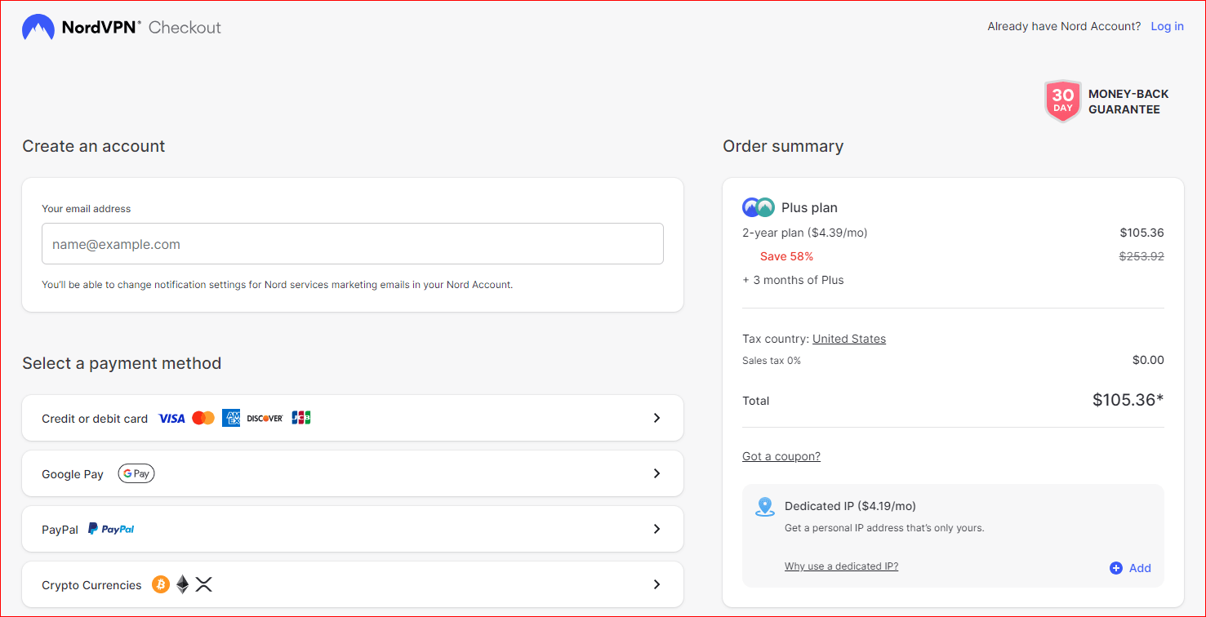1206x617 pixels.
Task: Click the 2-year plan ($4.39/mo) text
Action: point(805,233)
